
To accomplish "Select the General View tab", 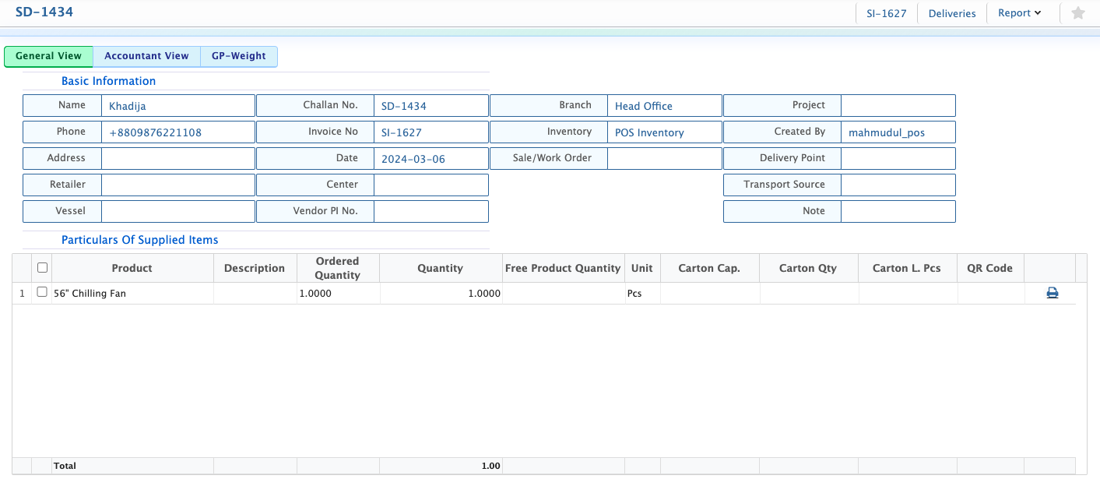I will (x=48, y=56).
